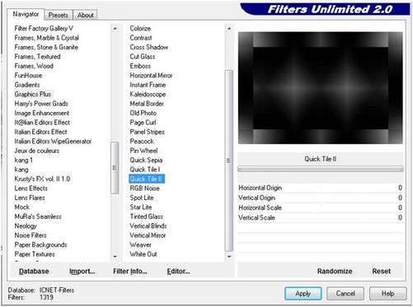
Task: Click the category list scroll-down arrow
Action: pos(115,256)
